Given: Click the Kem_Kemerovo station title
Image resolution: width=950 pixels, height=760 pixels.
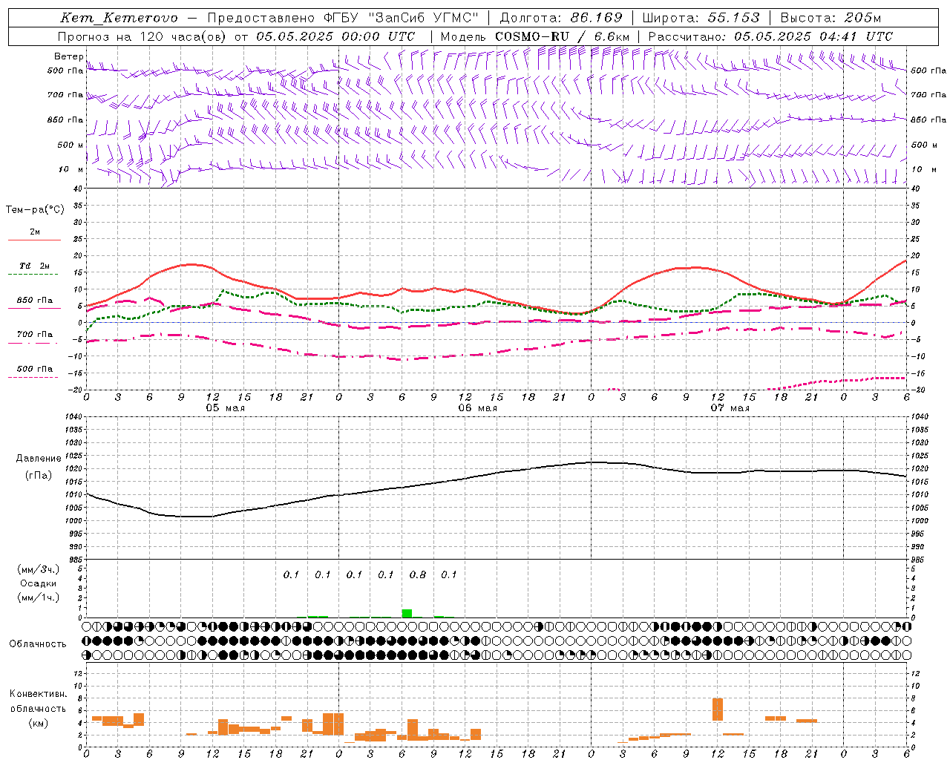Looking at the screenshot, I should (x=119, y=18).
